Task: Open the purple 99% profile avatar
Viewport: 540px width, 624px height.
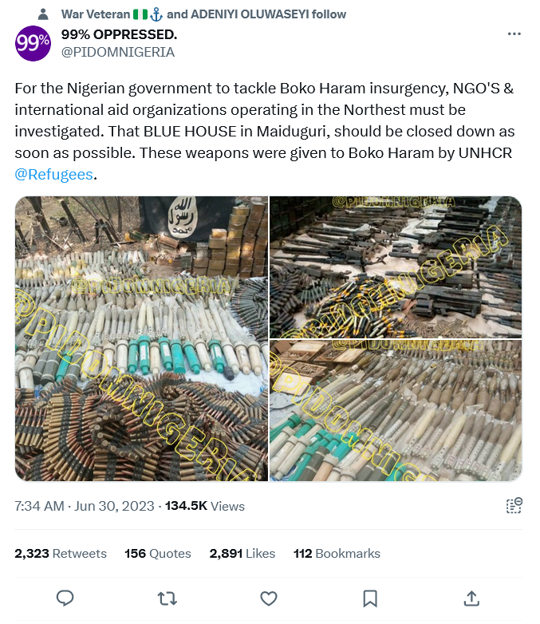Action: 33,43
